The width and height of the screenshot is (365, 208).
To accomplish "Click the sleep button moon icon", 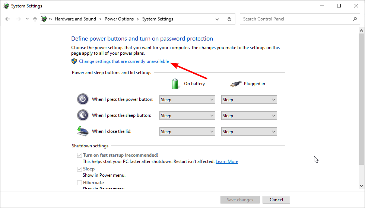I will pyautogui.click(x=83, y=115).
